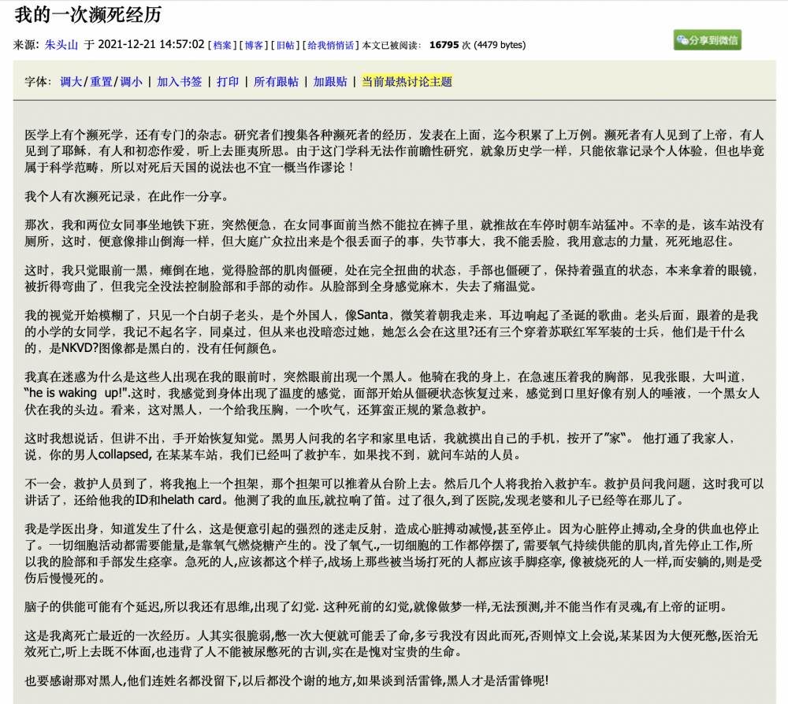Viewport: 788px width, 704px height.
Task: Click 加入书签 to bookmark the post
Action: 180,82
